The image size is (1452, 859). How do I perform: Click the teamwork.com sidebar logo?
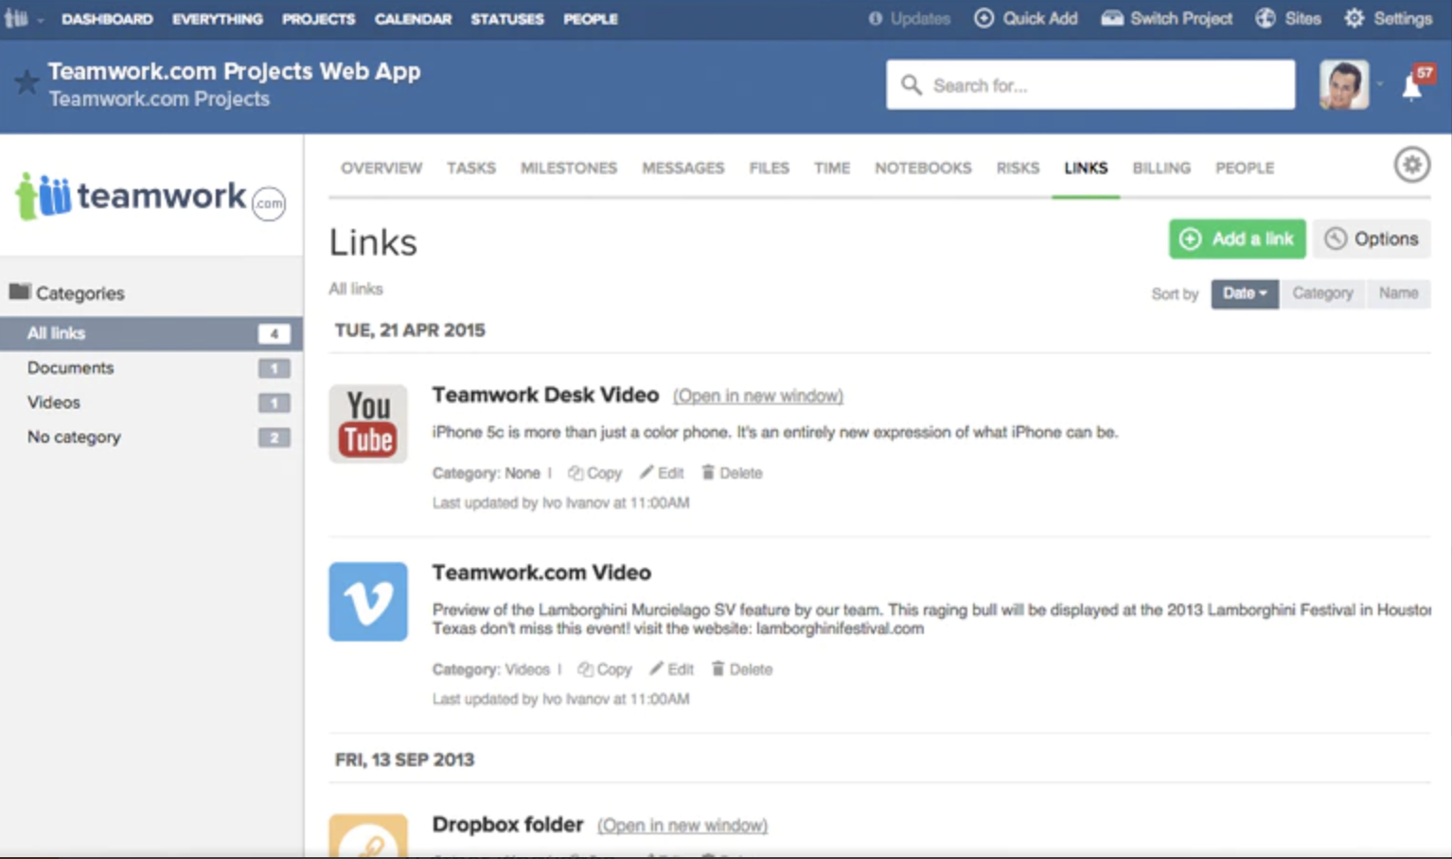point(151,197)
